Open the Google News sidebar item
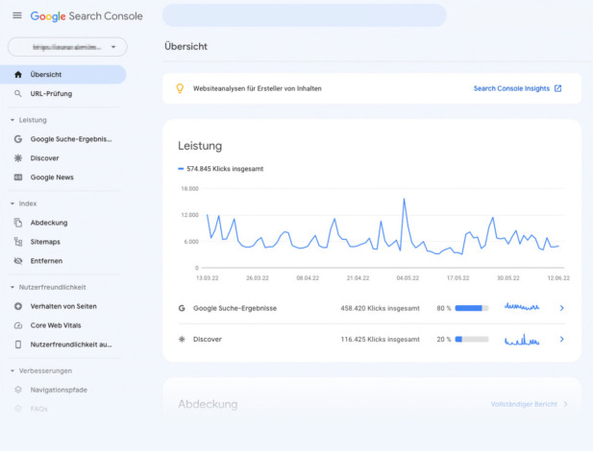 coord(52,178)
